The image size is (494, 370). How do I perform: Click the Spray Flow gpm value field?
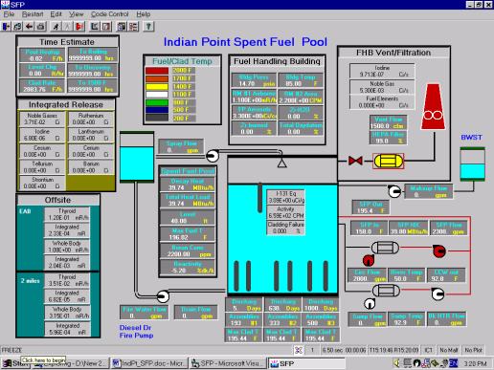pos(181,147)
